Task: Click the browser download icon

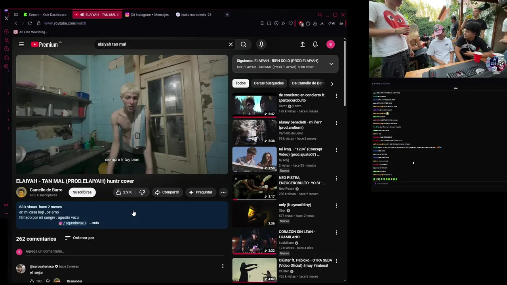Action: (322, 23)
